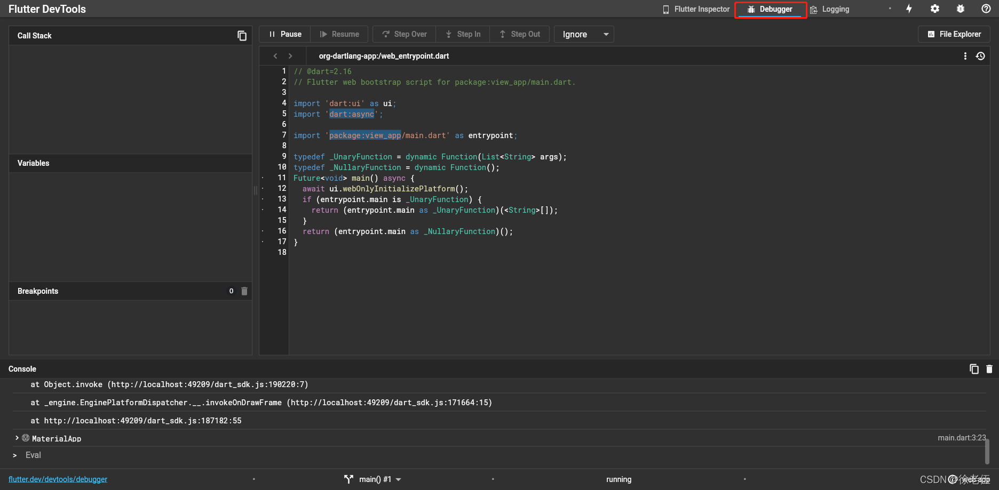Navigate forward in file history

pos(290,56)
